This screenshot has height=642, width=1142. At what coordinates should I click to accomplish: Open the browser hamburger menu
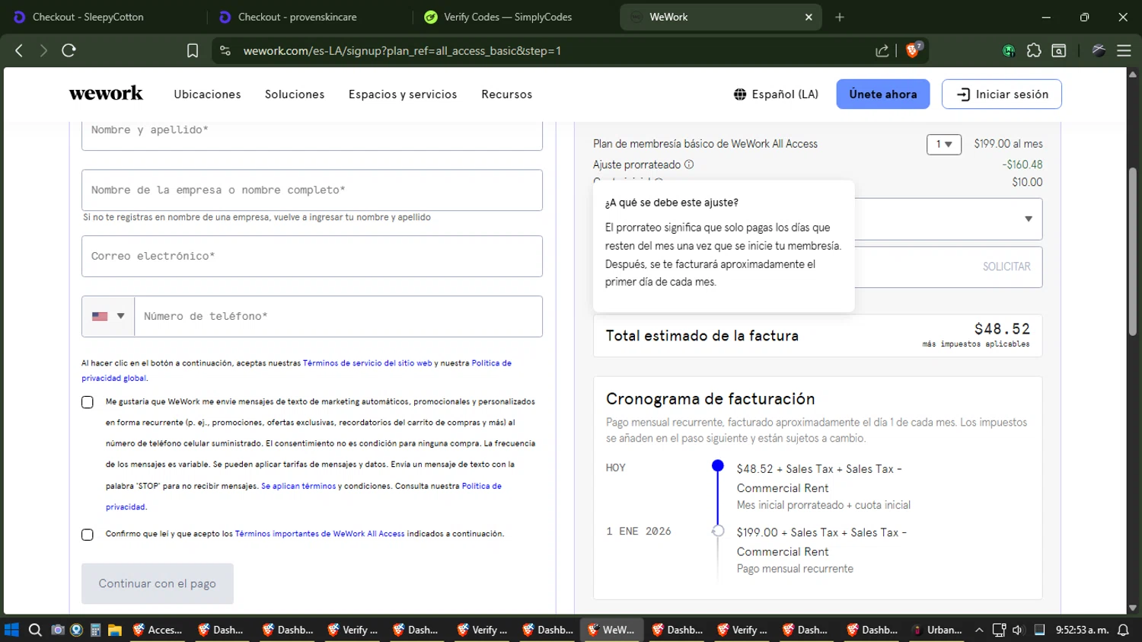pyautogui.click(x=1124, y=50)
